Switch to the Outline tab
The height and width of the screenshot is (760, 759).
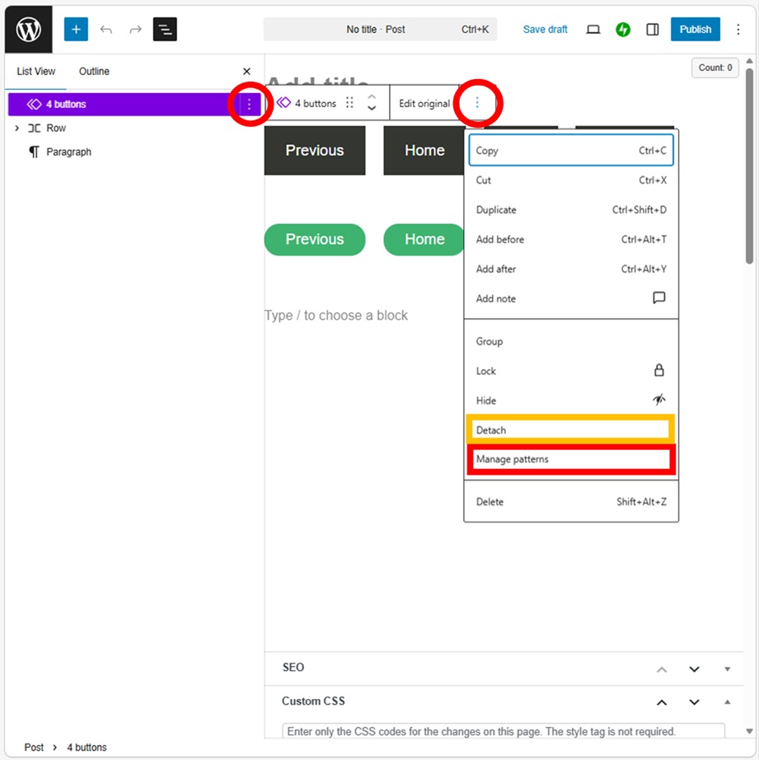[94, 72]
